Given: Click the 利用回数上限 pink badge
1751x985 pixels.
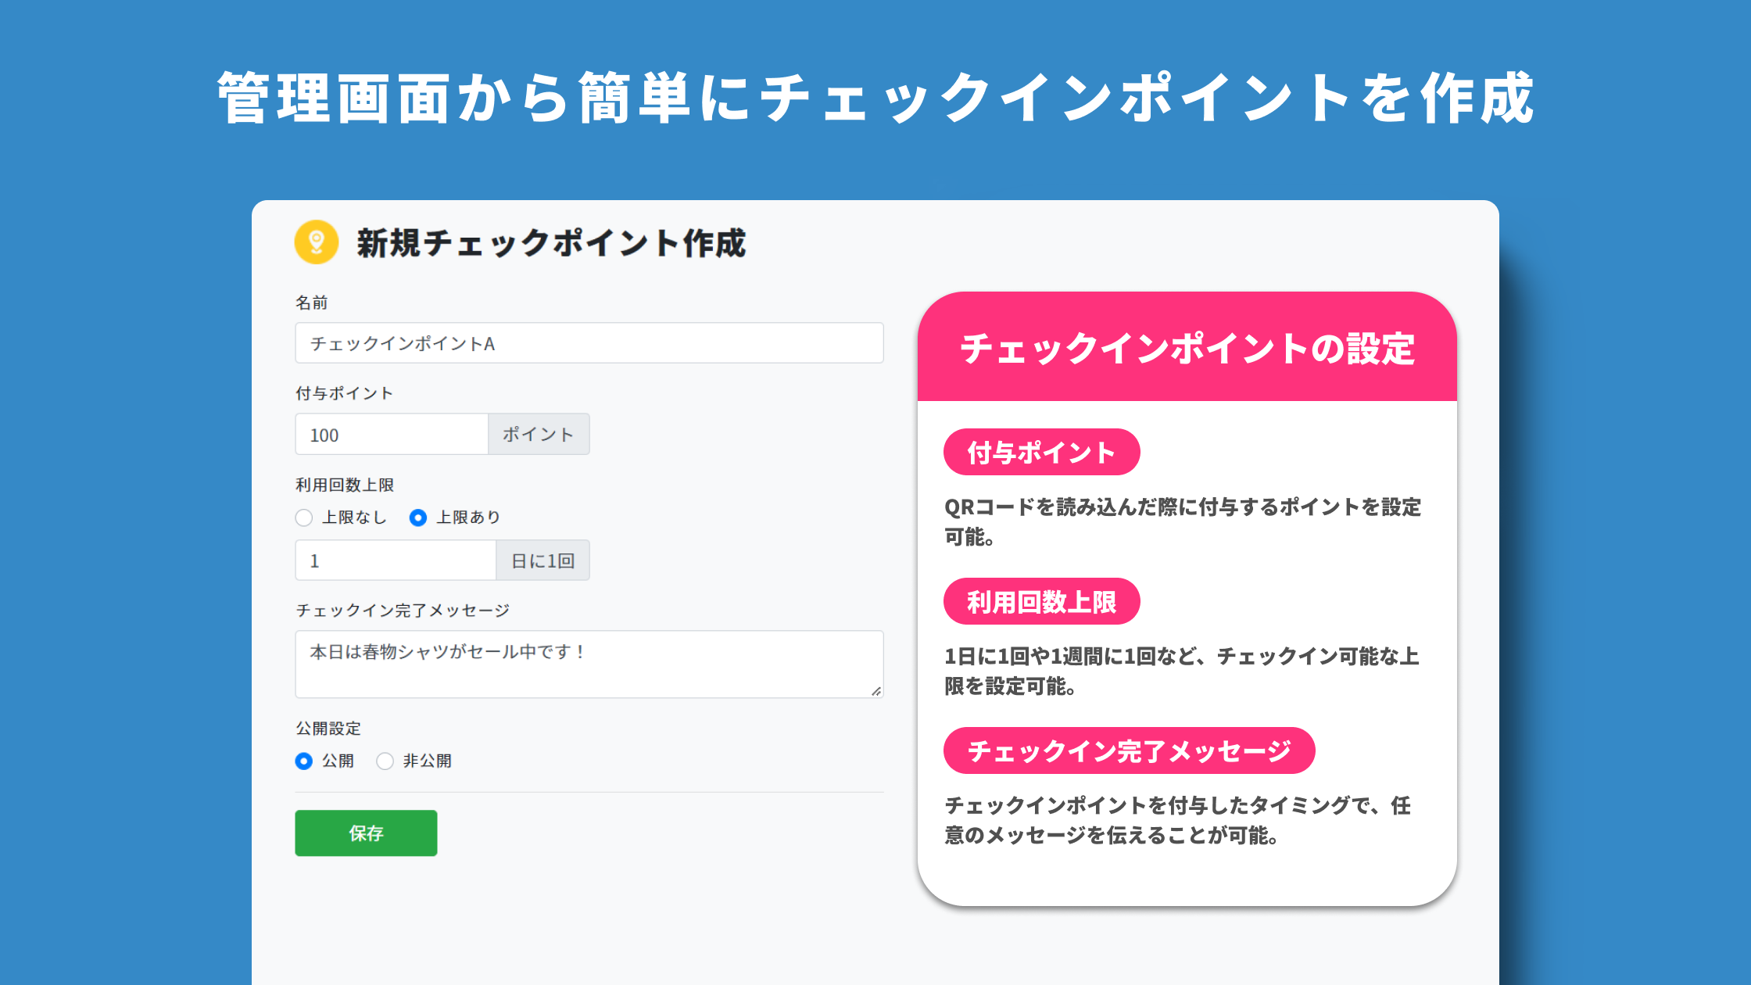Looking at the screenshot, I should click(x=1041, y=601).
